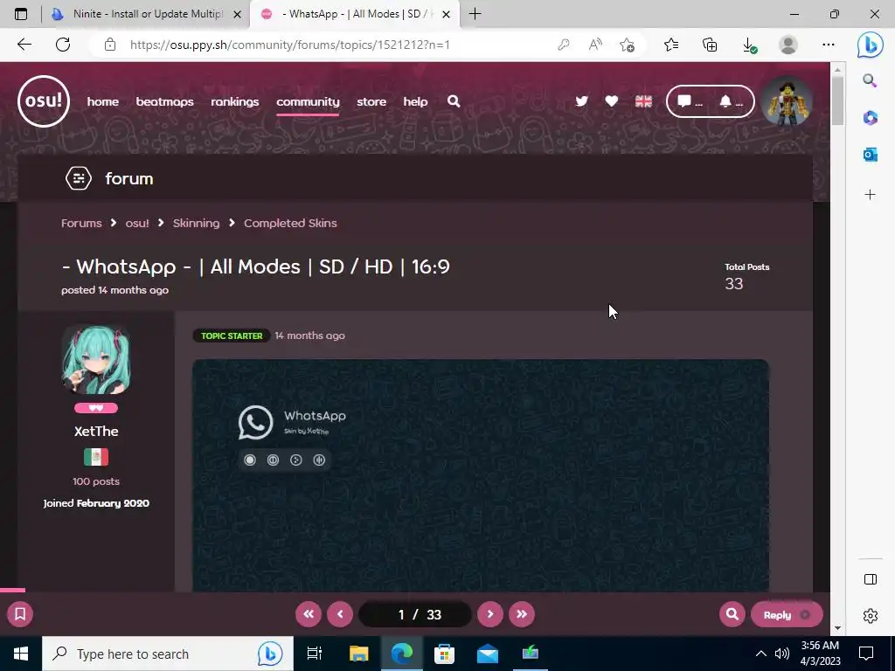Viewport: 895px width, 671px height.
Task: Click Edge sidebar Bing chat icon
Action: pos(871,45)
